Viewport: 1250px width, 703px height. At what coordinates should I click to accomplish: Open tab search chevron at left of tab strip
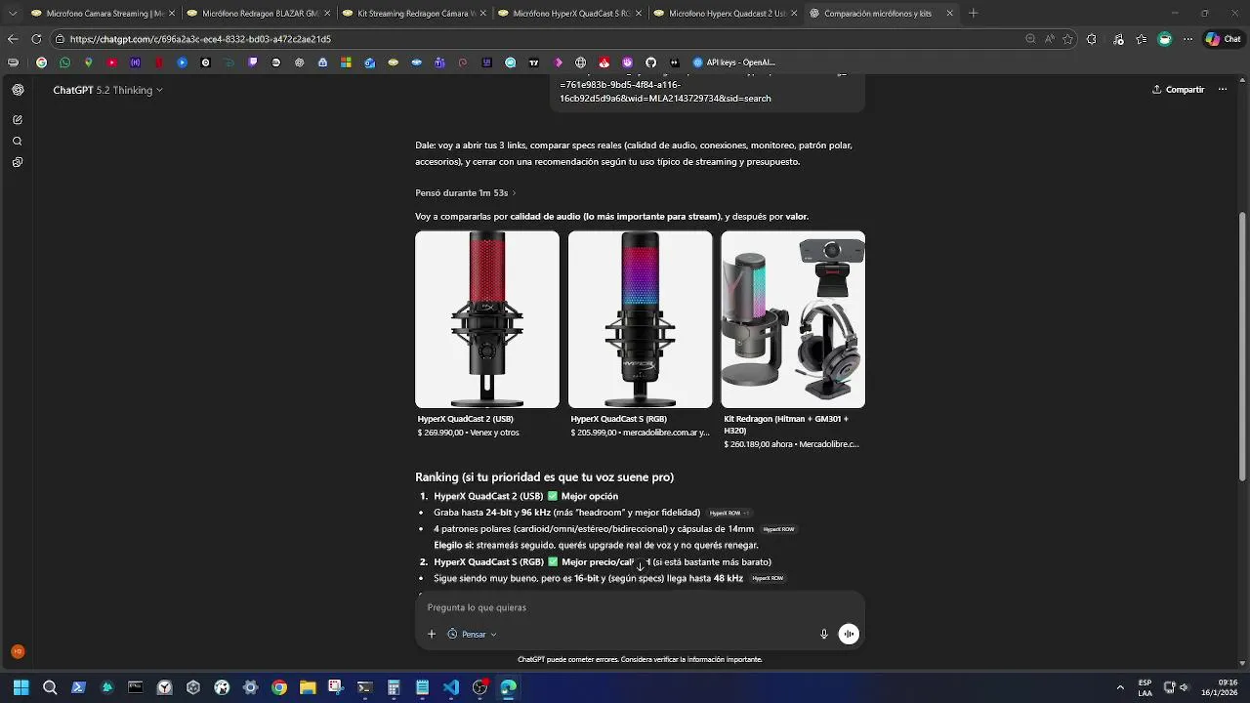13,14
